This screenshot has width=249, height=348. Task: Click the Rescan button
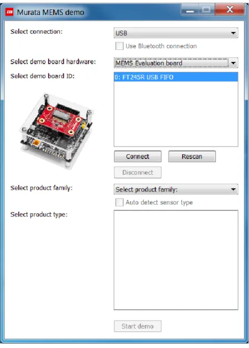pyautogui.click(x=192, y=157)
